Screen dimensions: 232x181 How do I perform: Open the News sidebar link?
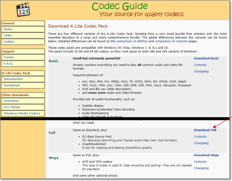coord(8,29)
